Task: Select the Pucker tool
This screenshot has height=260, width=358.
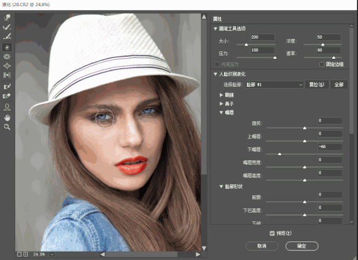Action: [7, 57]
